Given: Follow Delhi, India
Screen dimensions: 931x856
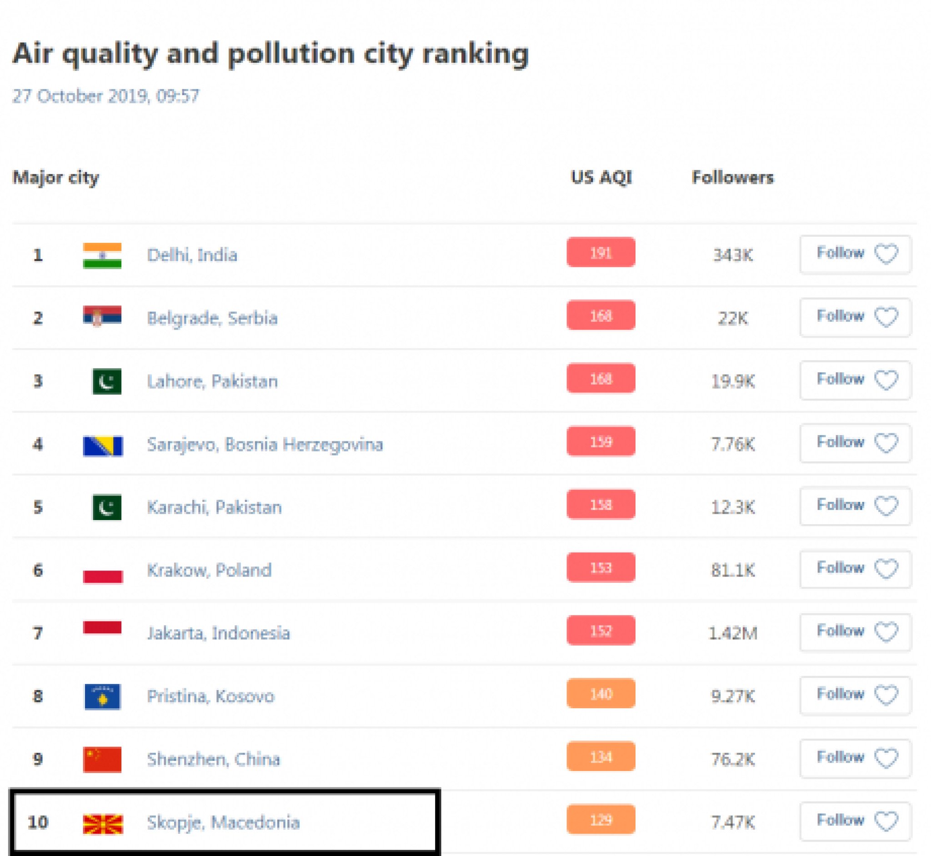Looking at the screenshot, I should coord(855,254).
